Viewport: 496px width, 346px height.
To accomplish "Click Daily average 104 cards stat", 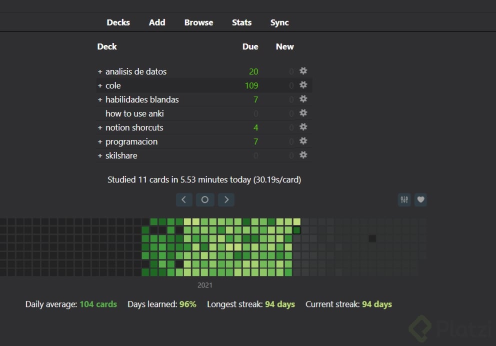I will click(71, 304).
